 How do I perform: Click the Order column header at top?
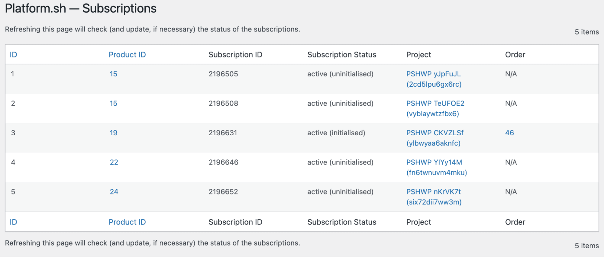515,55
